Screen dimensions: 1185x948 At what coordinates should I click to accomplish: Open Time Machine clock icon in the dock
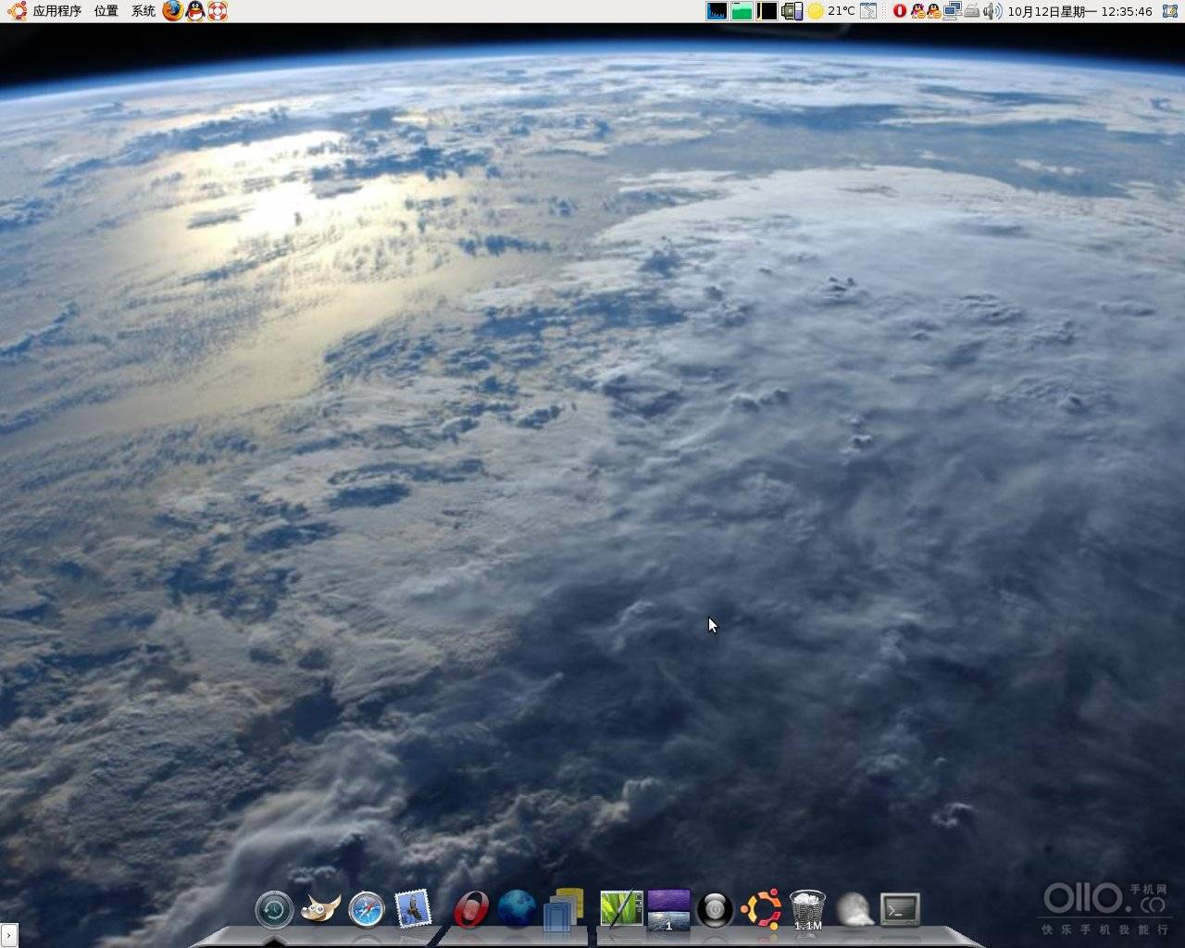pos(274,910)
